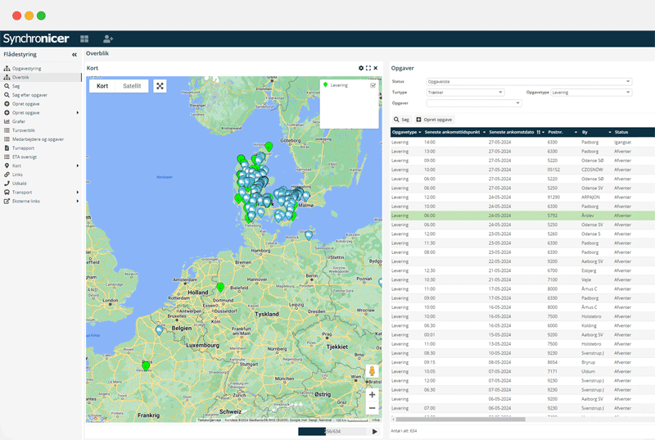Click the Esbjerg city cell
This screenshot has width=655, height=440.
[x=589, y=270]
